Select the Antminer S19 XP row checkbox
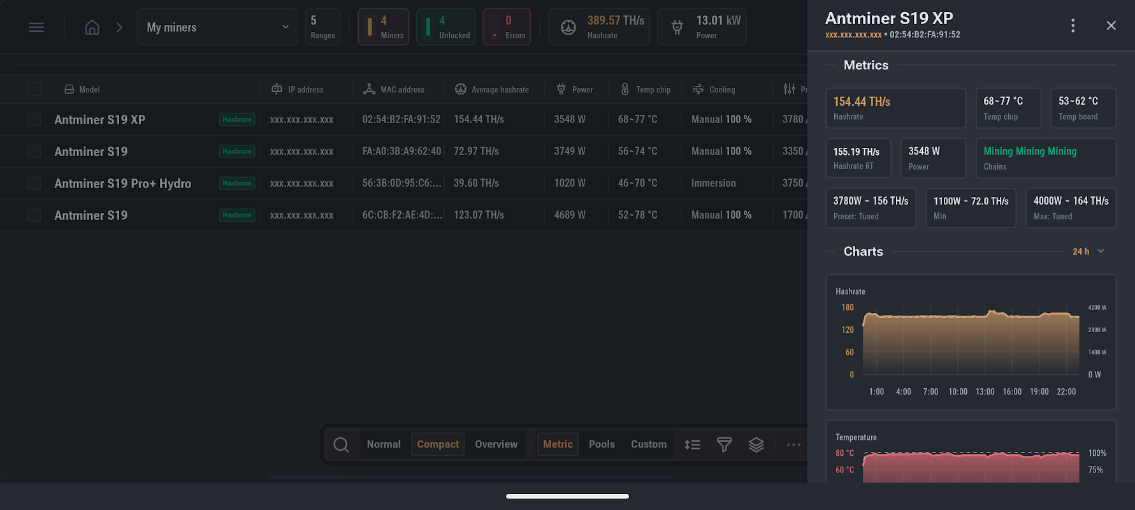 [x=34, y=120]
